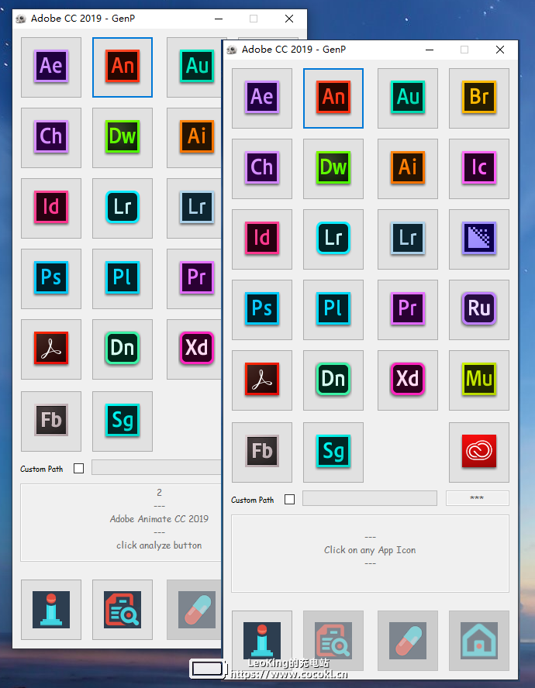Select Audition icon in back window
This screenshot has height=688, width=535.
coord(194,67)
